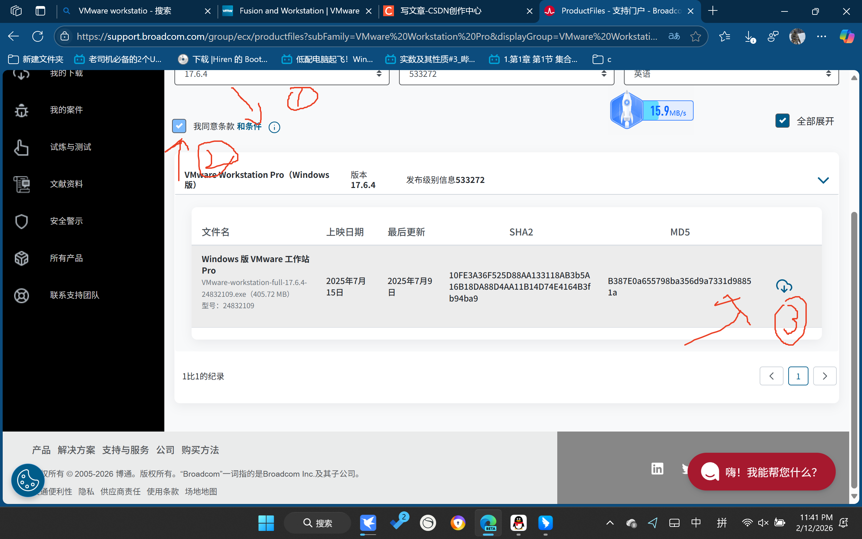Open the 下载 Hiren Boot bookmark

(223, 59)
